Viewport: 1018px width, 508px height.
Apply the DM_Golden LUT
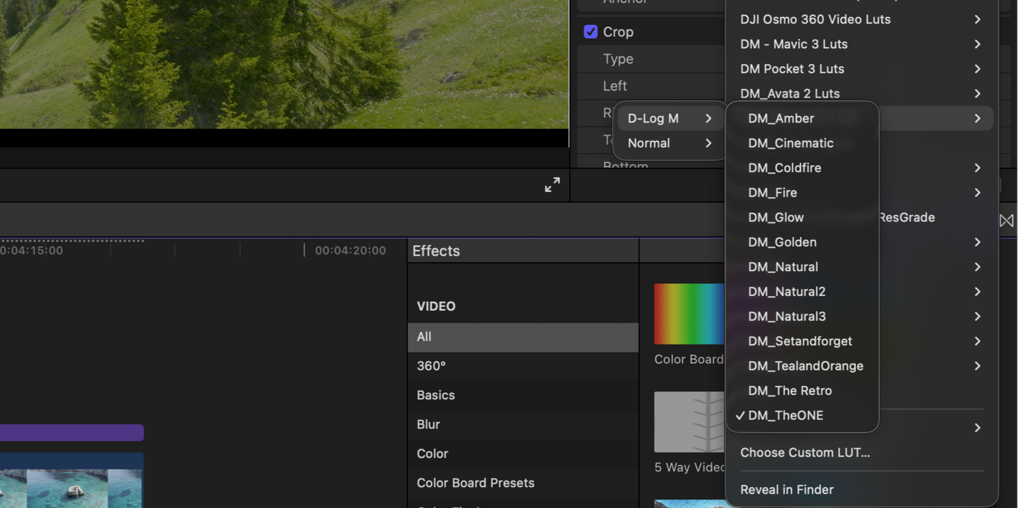(x=782, y=242)
